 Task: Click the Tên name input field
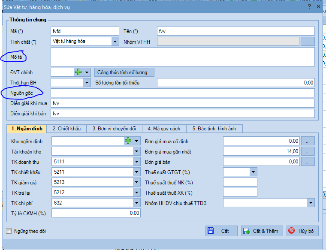236,31
